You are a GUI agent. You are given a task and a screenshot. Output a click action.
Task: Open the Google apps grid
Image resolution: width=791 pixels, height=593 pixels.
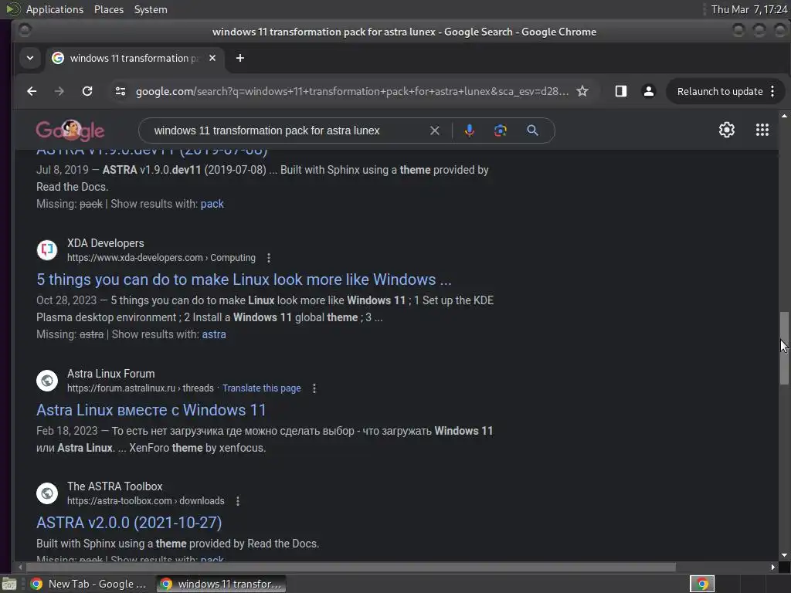(762, 130)
